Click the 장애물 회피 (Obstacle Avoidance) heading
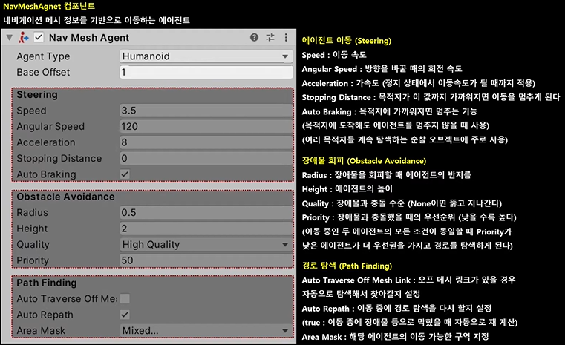 (x=364, y=160)
